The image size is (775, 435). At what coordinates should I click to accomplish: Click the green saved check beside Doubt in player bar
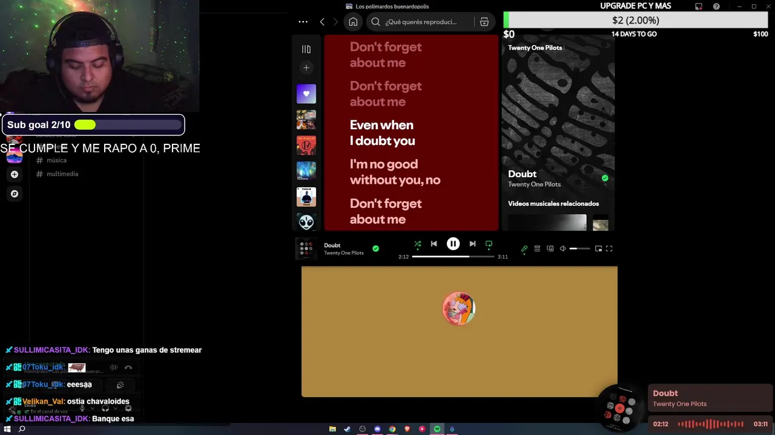(x=375, y=248)
